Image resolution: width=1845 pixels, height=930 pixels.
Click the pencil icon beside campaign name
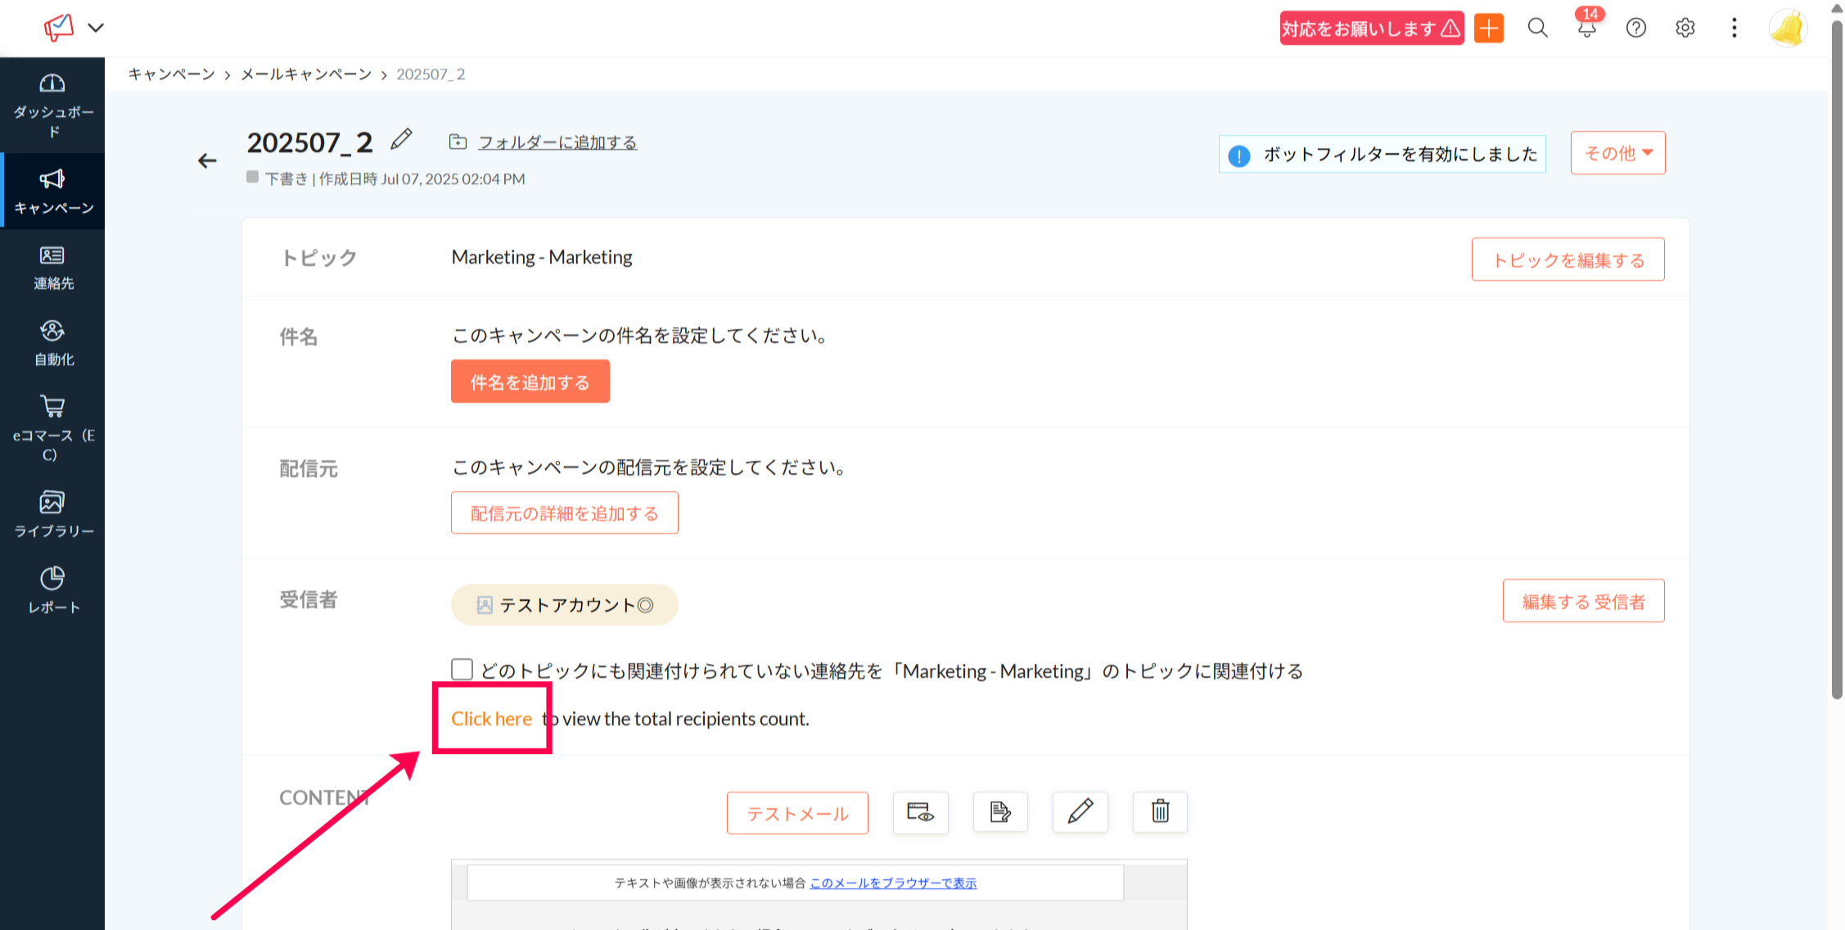click(x=401, y=140)
